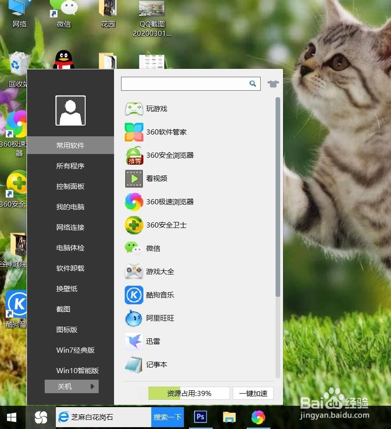This screenshot has width=391, height=429.
Task: Launch 酷狗音乐 from the start menu list
Action: pos(149,295)
